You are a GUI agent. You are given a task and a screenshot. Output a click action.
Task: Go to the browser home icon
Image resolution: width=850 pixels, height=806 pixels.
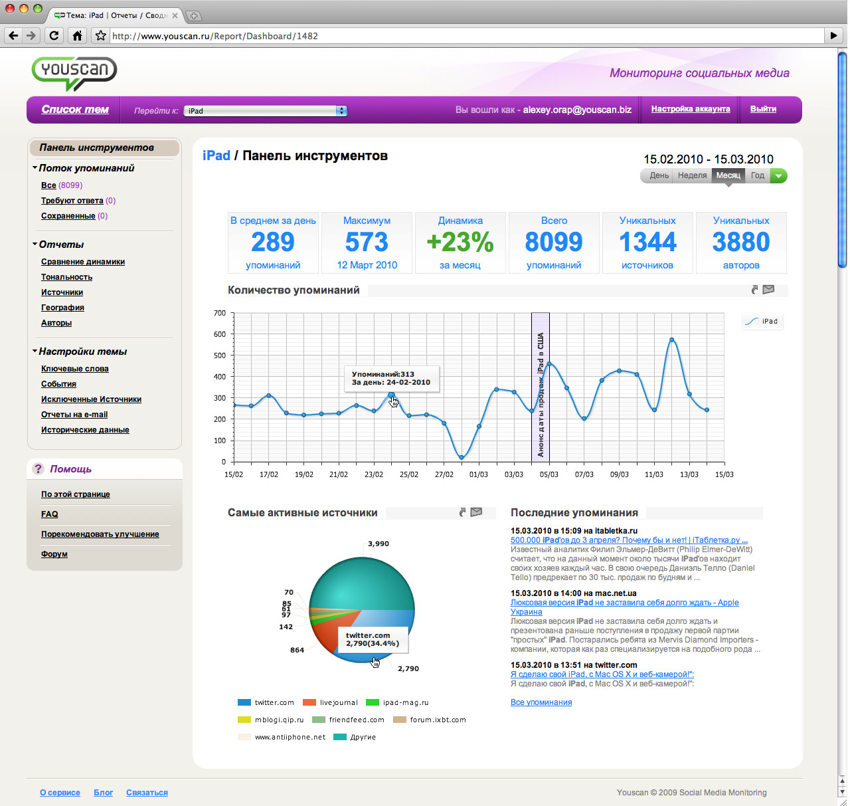coord(77,36)
